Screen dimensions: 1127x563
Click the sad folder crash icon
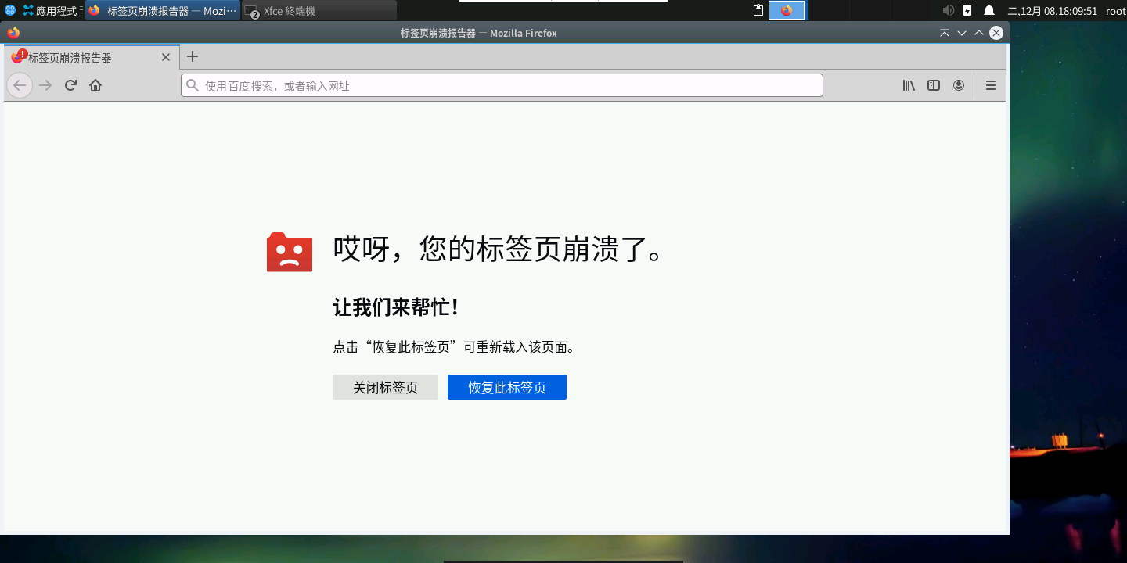click(289, 252)
